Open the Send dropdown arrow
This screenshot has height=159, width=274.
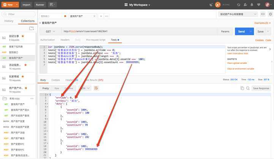coord(251,31)
